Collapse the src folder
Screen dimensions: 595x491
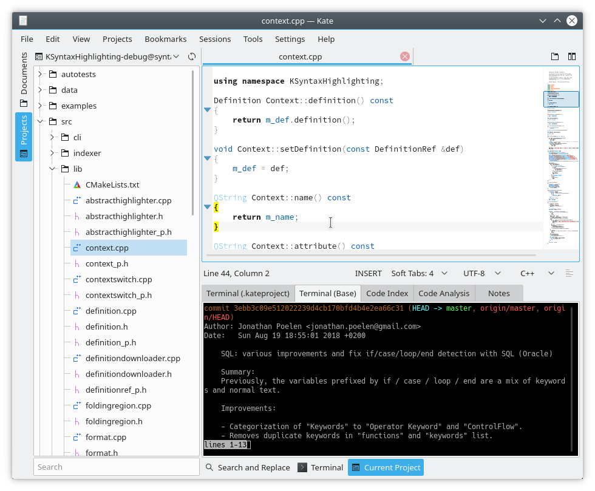[x=40, y=121]
